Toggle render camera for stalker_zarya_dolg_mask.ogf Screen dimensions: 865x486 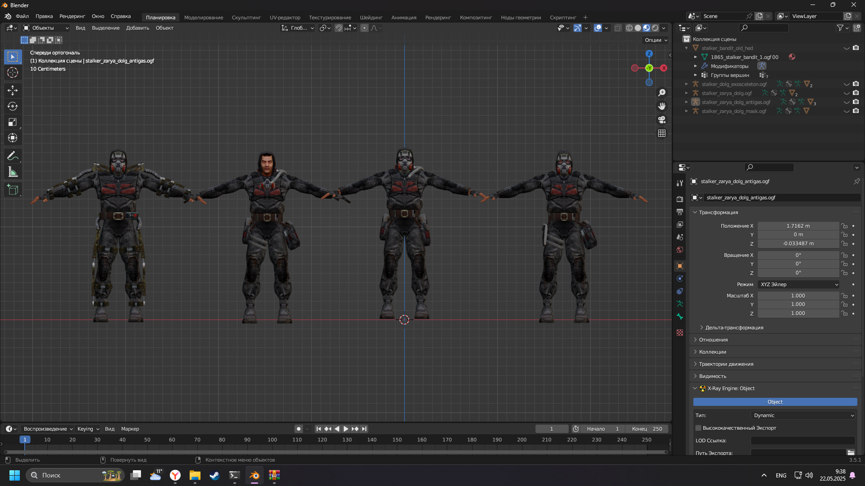[x=856, y=111]
